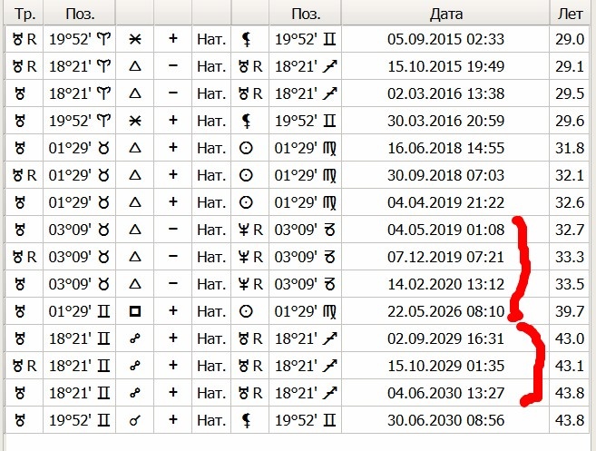Click natal position 18°21' Sagittarius in 15.10.2029 row

click(x=306, y=366)
